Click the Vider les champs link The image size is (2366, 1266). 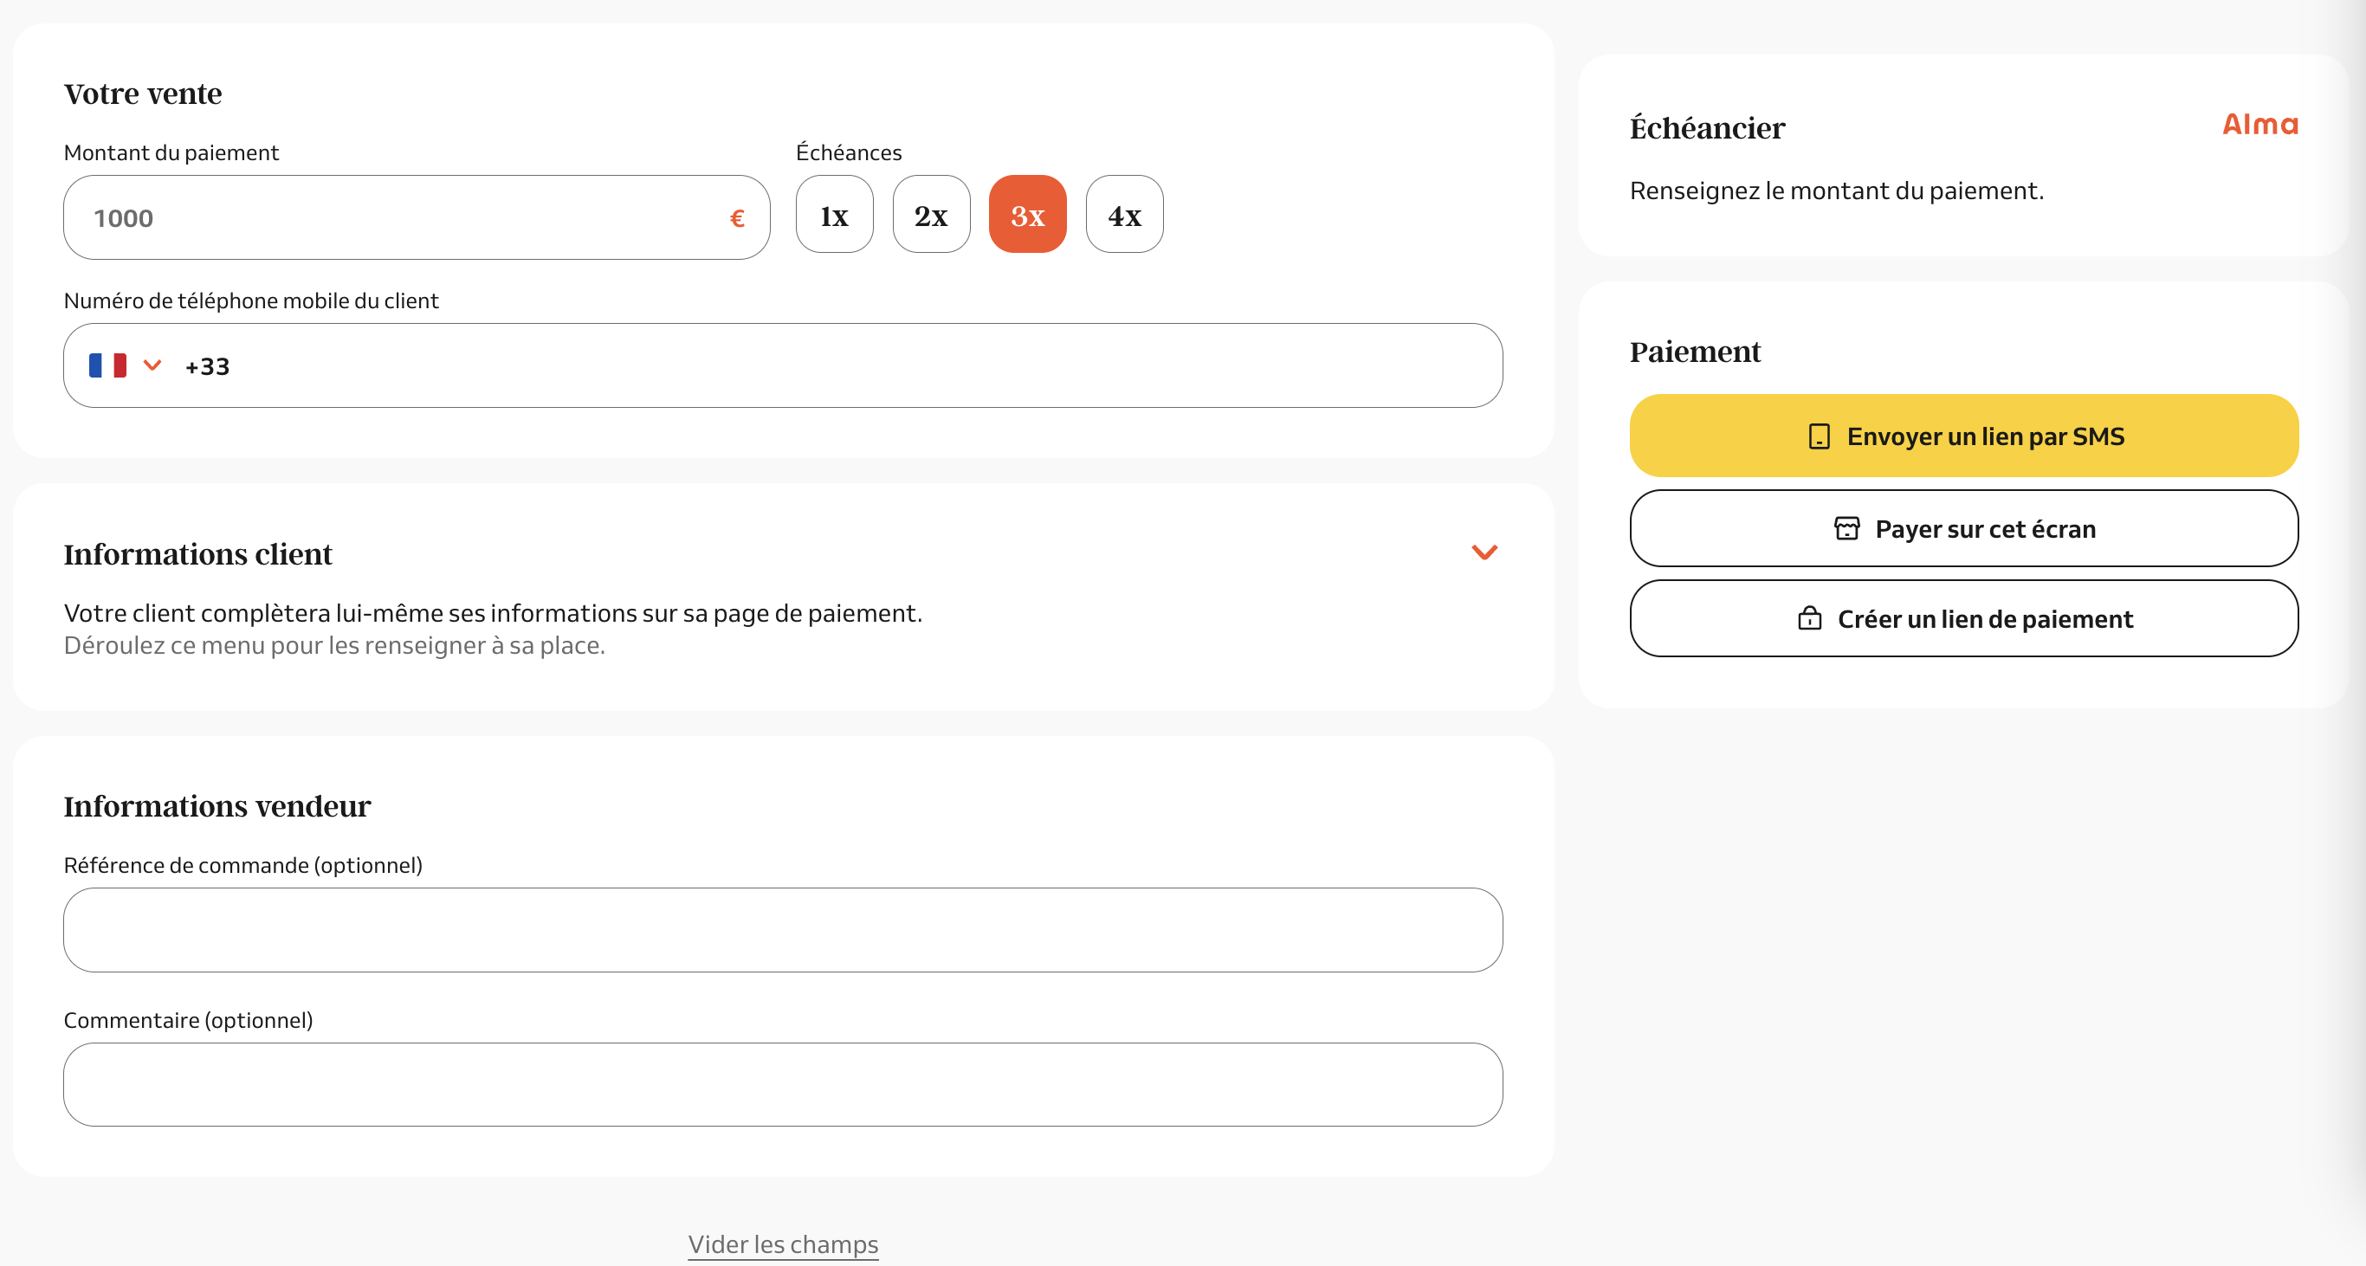783,1244
